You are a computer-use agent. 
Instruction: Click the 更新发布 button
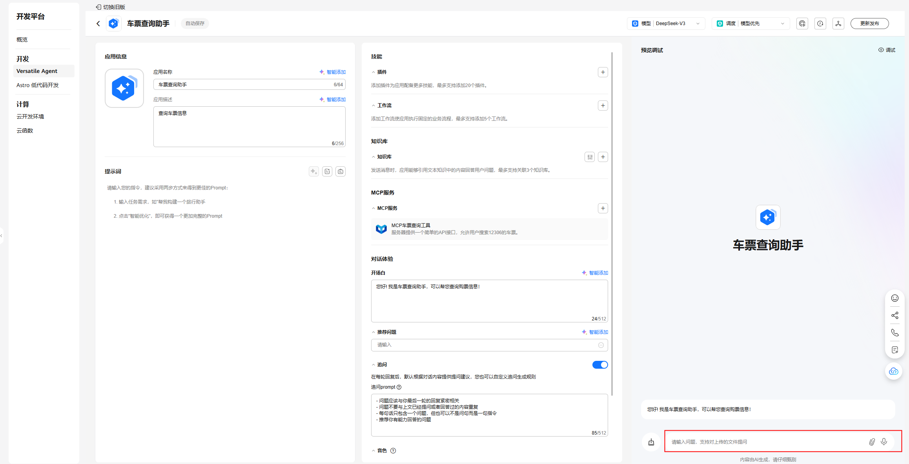869,24
